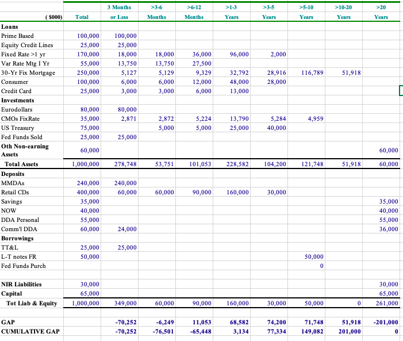Click the 3 Months or Less column header
The image size is (403, 341).
coord(119,12)
